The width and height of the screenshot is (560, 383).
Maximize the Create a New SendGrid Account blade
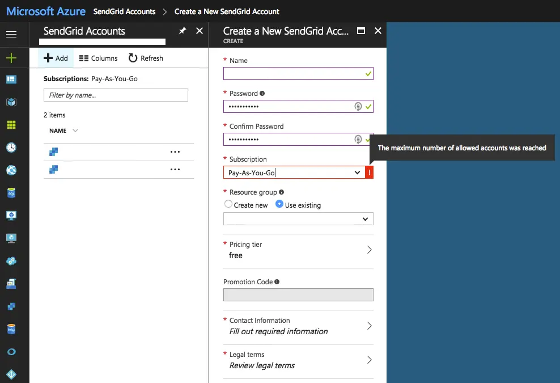[x=361, y=31]
